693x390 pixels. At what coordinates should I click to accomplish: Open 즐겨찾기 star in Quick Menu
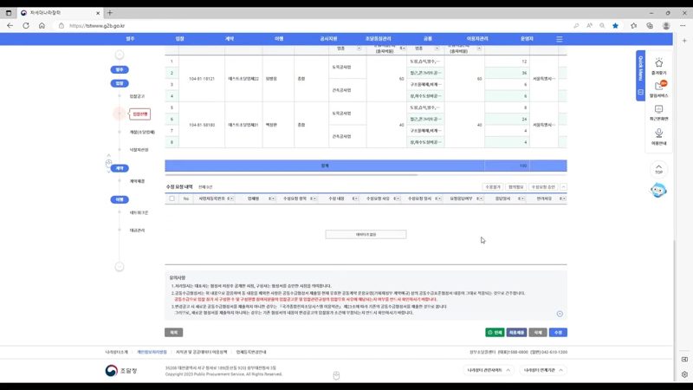(x=658, y=66)
